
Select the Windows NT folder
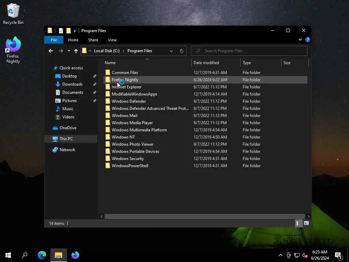click(x=123, y=137)
